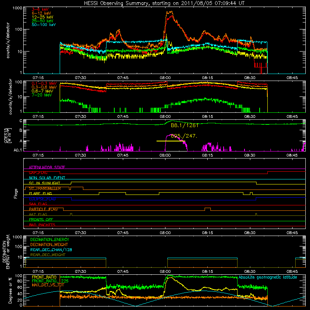The width and height of the screenshot is (310, 310).
Task: Click 'DECIMATION ENERGY or weight' axis label
Action: click(x=6, y=252)
